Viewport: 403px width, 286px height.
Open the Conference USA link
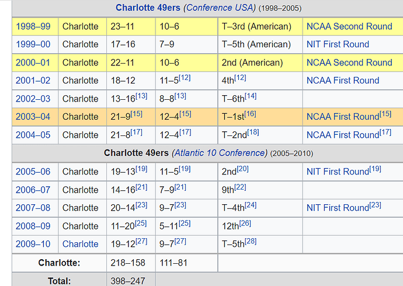220,8
